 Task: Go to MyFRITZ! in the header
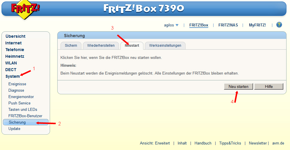[257, 25]
